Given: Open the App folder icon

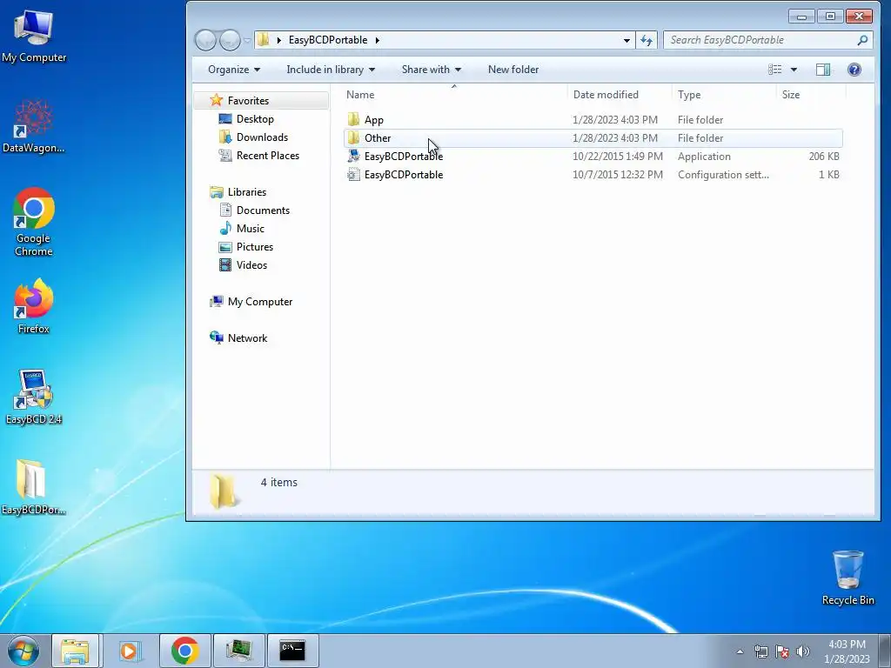Looking at the screenshot, I should point(353,119).
